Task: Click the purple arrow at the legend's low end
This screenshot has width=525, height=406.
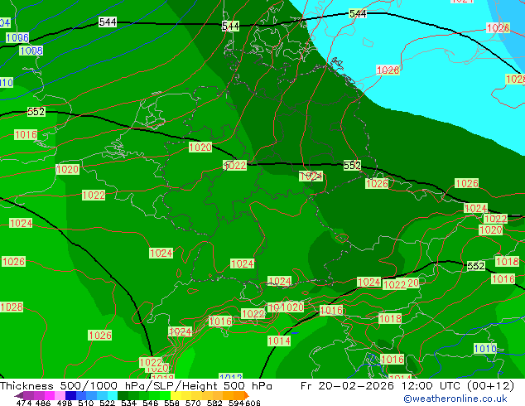Action: [18, 396]
